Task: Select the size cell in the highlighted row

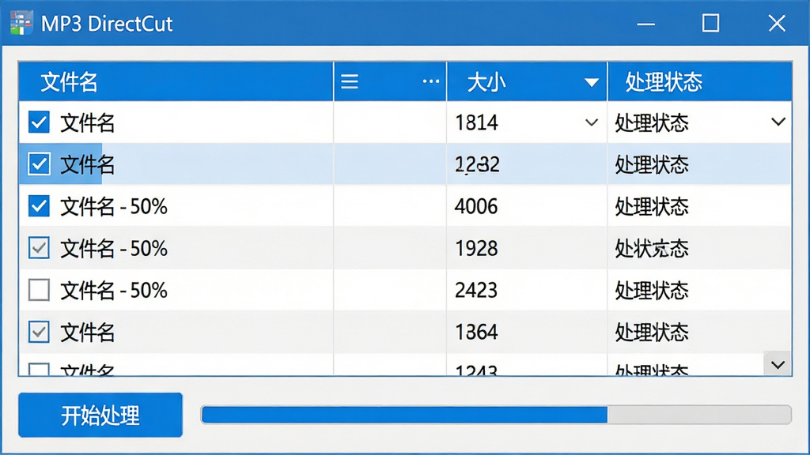Action: click(477, 164)
